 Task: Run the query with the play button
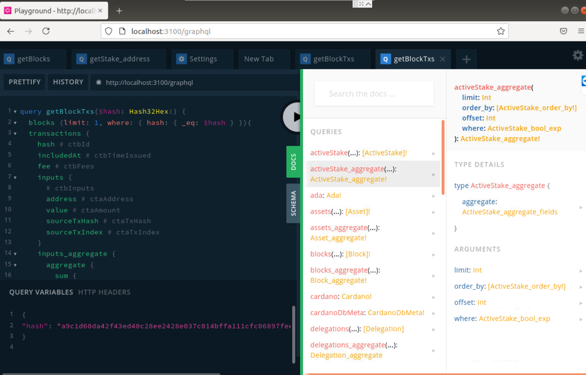(294, 117)
